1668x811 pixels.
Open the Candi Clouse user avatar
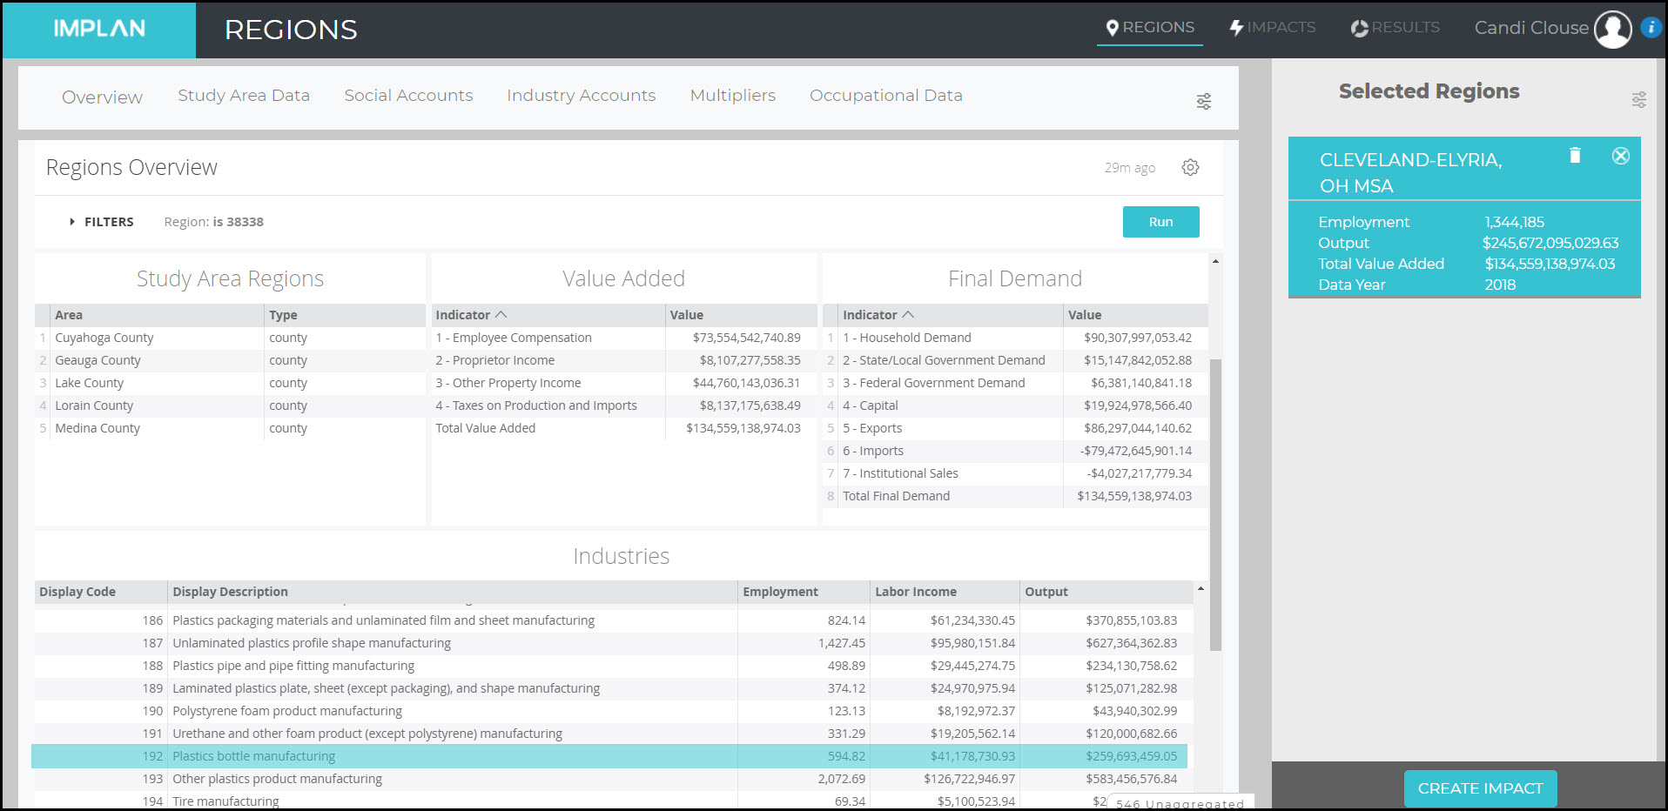point(1612,30)
